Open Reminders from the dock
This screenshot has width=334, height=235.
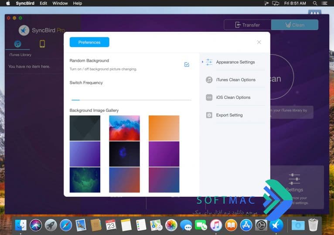pyautogui.click(x=141, y=225)
